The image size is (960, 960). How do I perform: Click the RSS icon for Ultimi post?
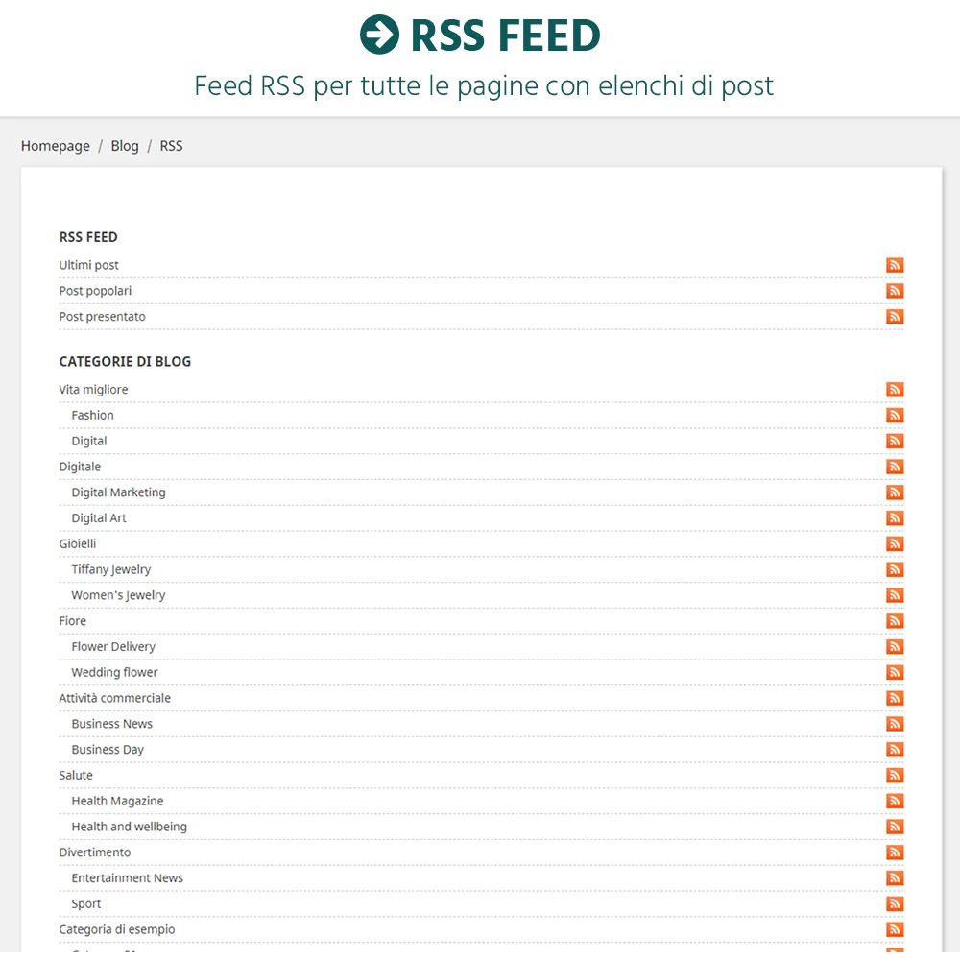895,265
